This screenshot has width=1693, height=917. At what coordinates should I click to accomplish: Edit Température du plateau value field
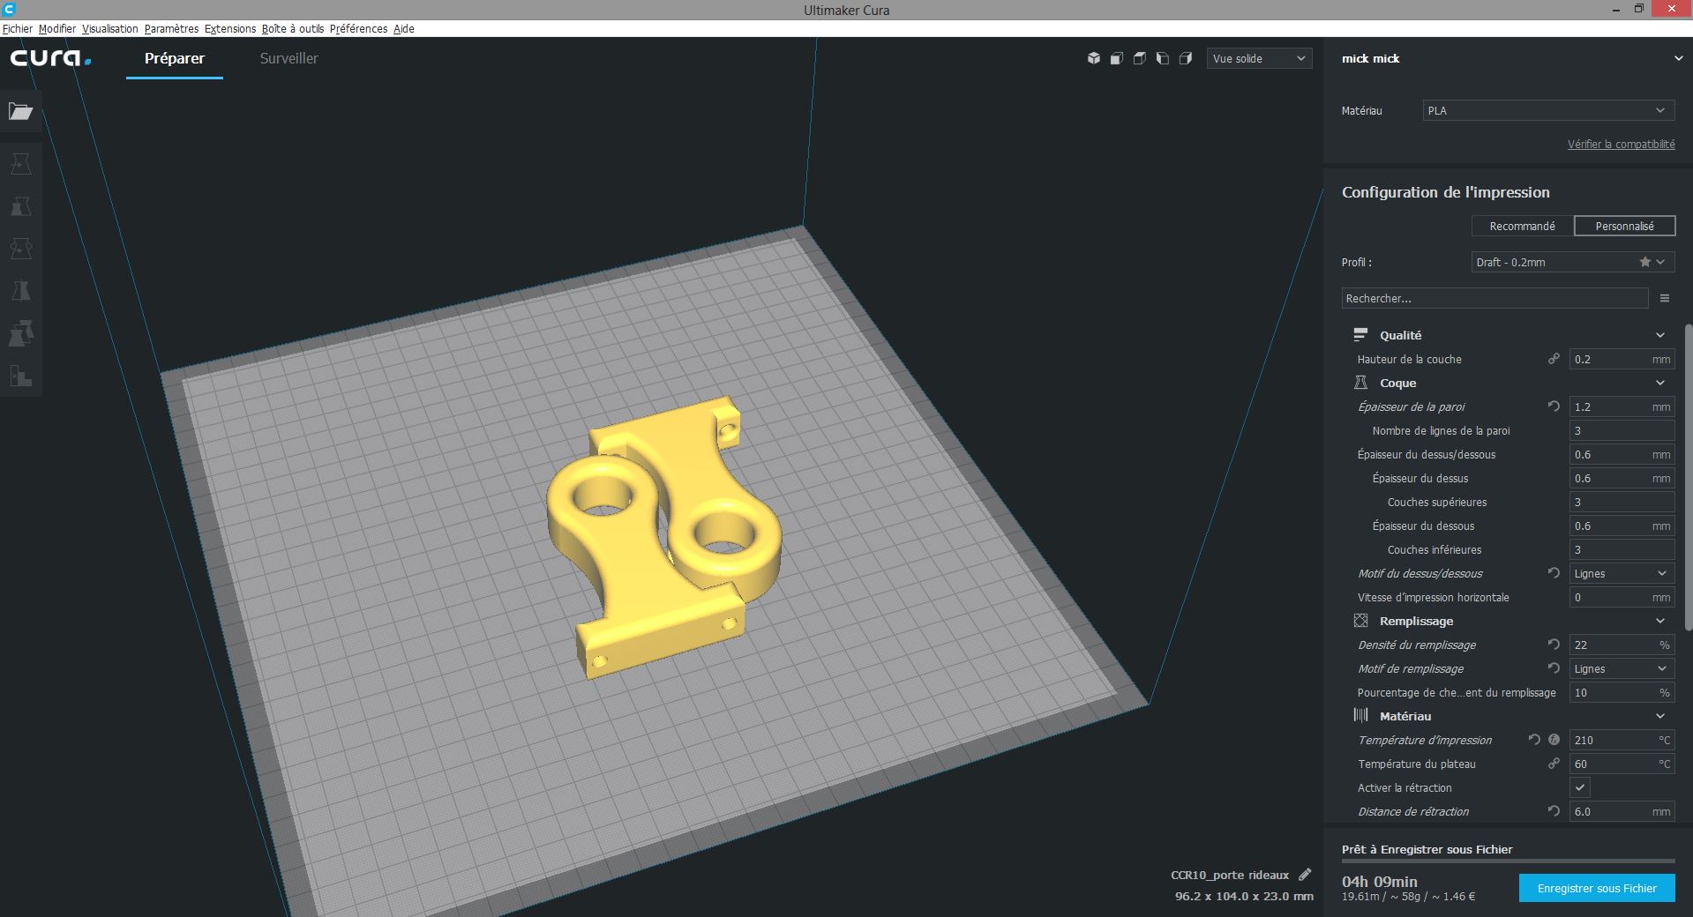[x=1622, y=764]
